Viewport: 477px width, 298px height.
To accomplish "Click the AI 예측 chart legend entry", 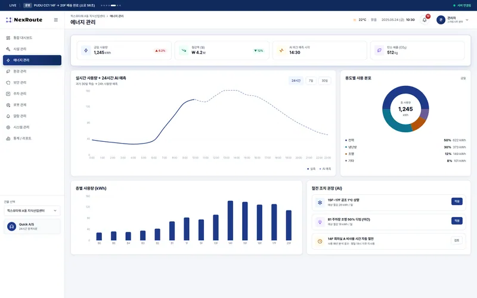I will (x=325, y=169).
